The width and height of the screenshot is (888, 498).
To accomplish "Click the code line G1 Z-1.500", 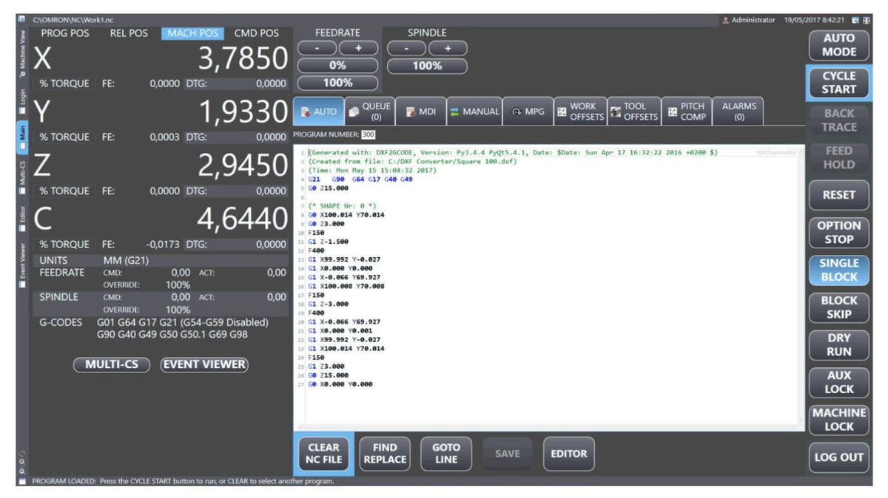I will (329, 242).
